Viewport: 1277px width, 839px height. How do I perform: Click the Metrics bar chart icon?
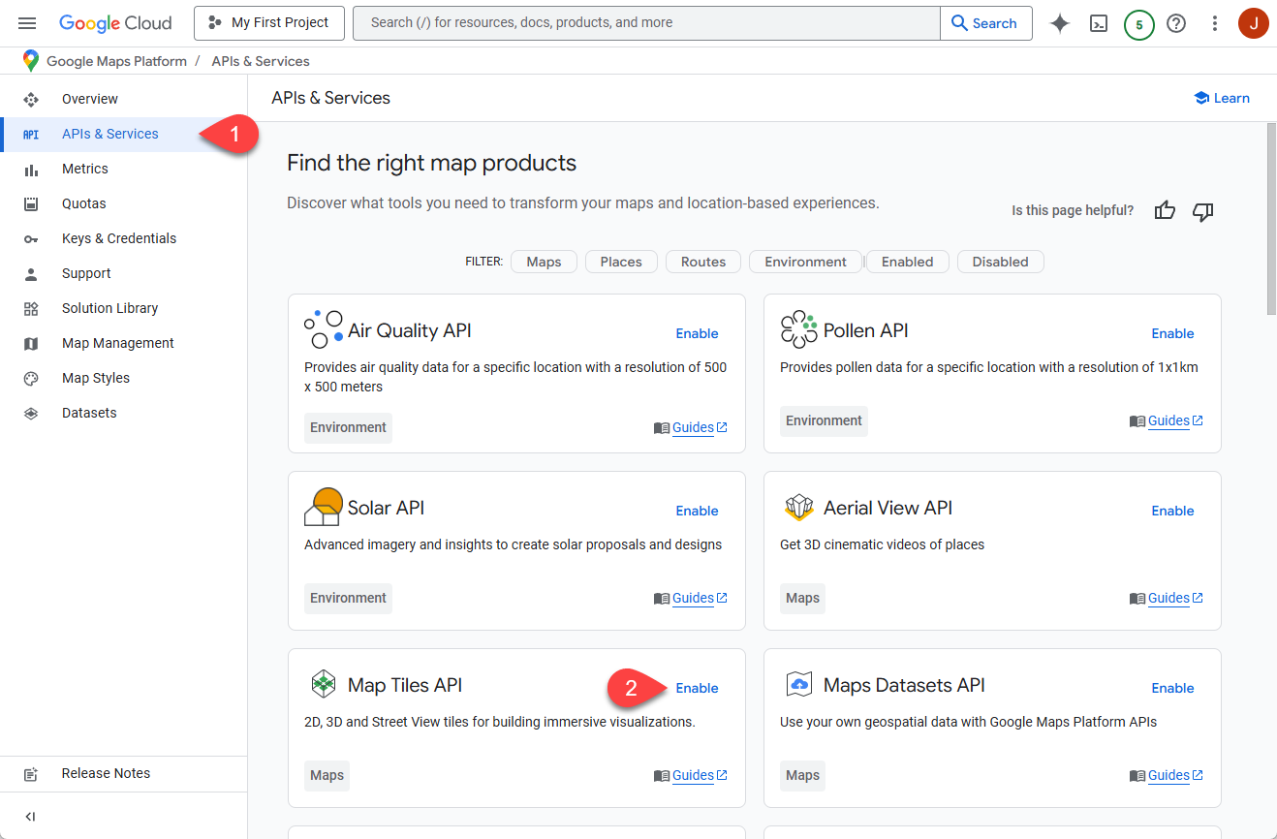pyautogui.click(x=31, y=170)
